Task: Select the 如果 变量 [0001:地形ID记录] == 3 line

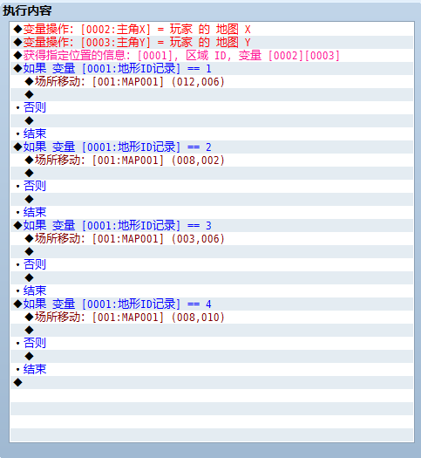Action: click(212, 225)
